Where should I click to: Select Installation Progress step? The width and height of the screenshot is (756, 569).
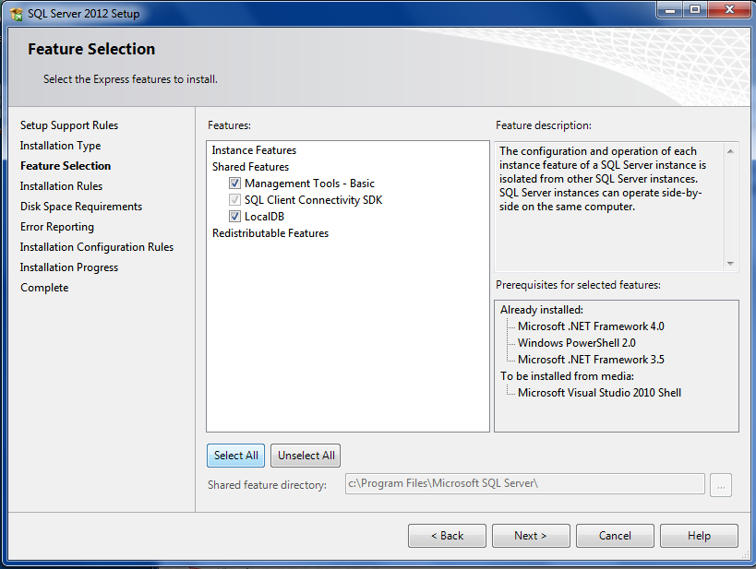click(x=69, y=267)
